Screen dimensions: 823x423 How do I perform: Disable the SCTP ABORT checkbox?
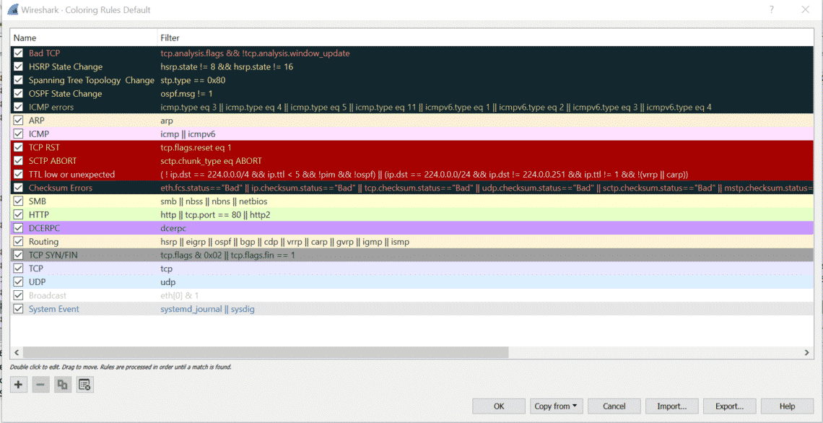click(18, 160)
